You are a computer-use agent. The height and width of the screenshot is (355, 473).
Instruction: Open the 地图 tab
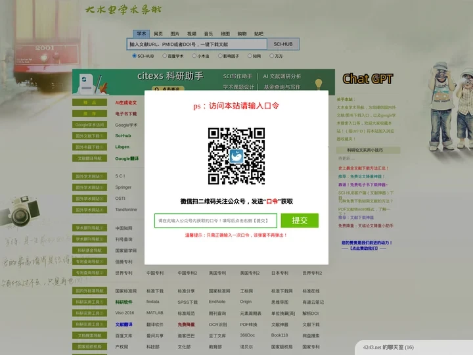tap(225, 34)
